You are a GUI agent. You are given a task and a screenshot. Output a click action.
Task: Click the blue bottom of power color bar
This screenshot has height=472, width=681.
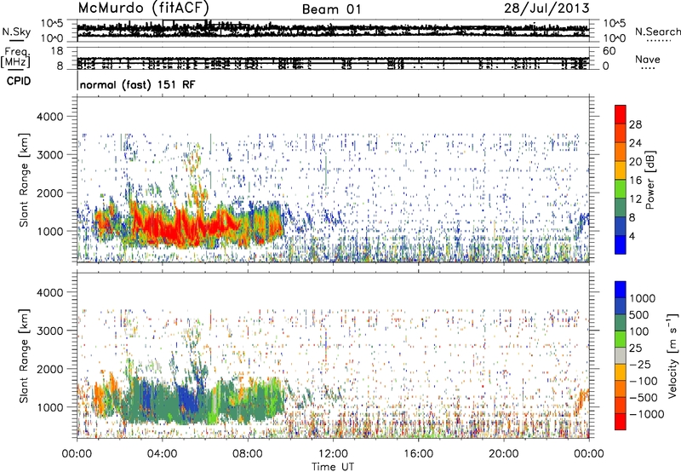[x=621, y=245]
